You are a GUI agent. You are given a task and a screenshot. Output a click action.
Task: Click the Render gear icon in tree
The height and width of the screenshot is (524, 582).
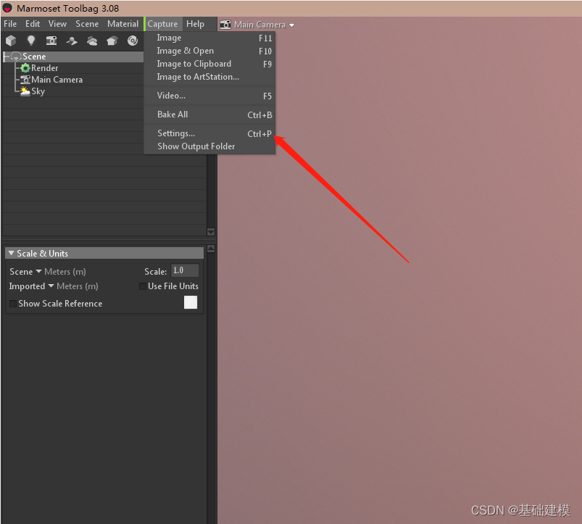click(25, 68)
